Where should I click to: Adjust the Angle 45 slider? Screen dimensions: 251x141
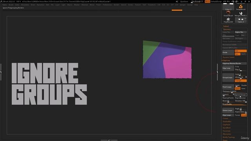[x=240, y=109]
